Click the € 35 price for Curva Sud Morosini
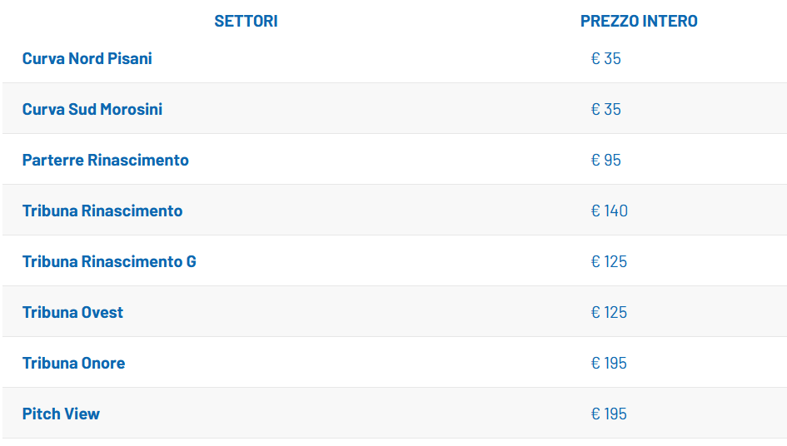 [x=606, y=110]
